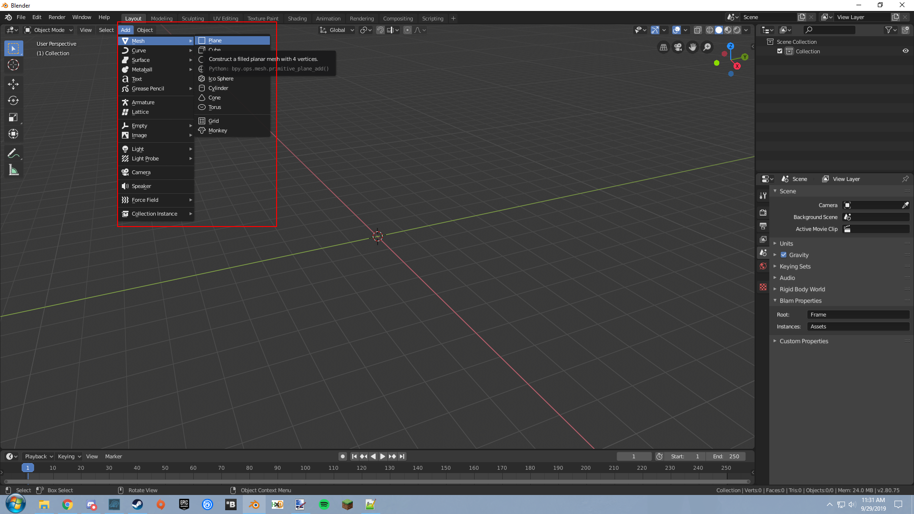914x514 pixels.
Task: Click the timeline frame 1 playhead marker
Action: tap(28, 468)
